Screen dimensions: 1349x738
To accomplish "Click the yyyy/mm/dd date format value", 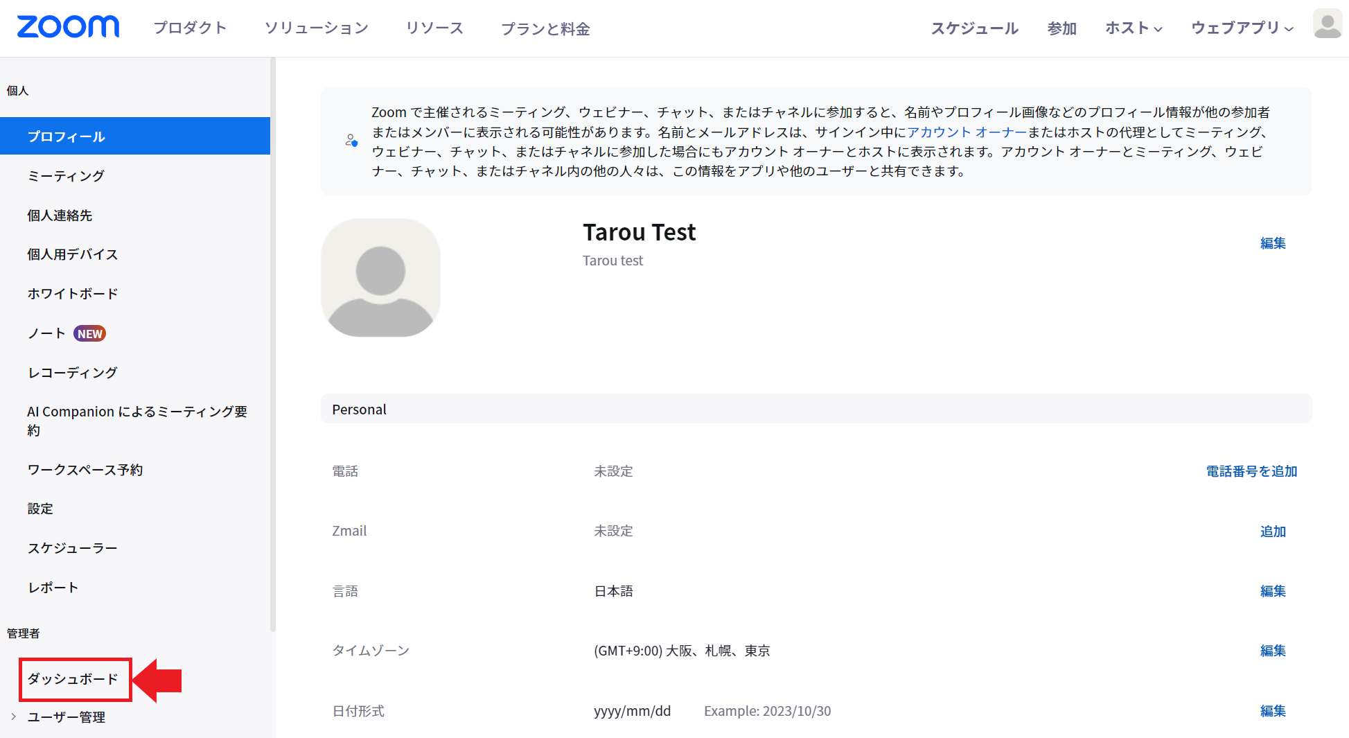I will [x=632, y=711].
